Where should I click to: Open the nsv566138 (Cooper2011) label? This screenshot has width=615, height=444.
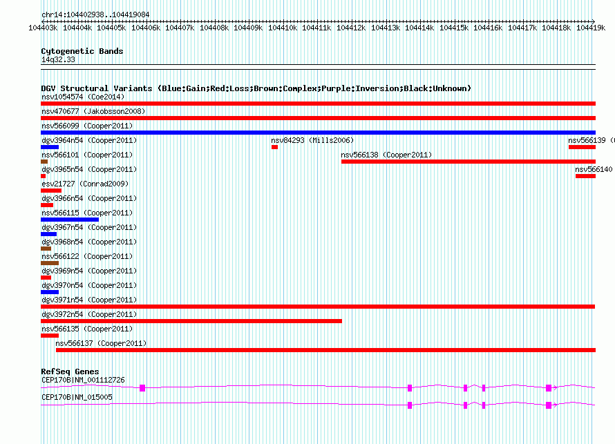(x=386, y=155)
